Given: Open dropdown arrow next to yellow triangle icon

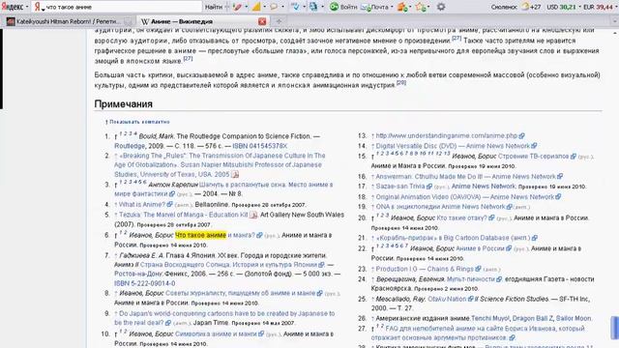Looking at the screenshot, I should pyautogui.click(x=264, y=7).
